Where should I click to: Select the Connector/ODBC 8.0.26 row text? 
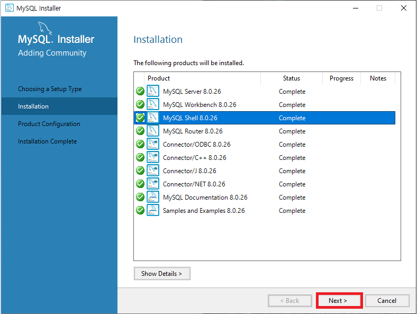[197, 145]
